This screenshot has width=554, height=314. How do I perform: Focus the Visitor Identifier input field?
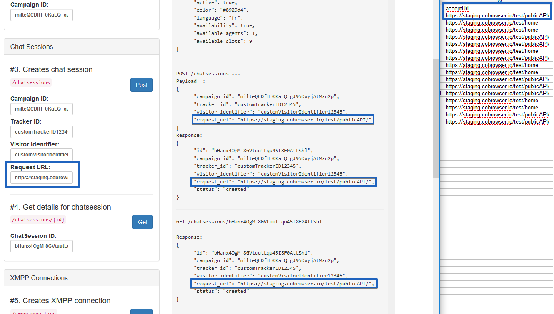click(42, 154)
